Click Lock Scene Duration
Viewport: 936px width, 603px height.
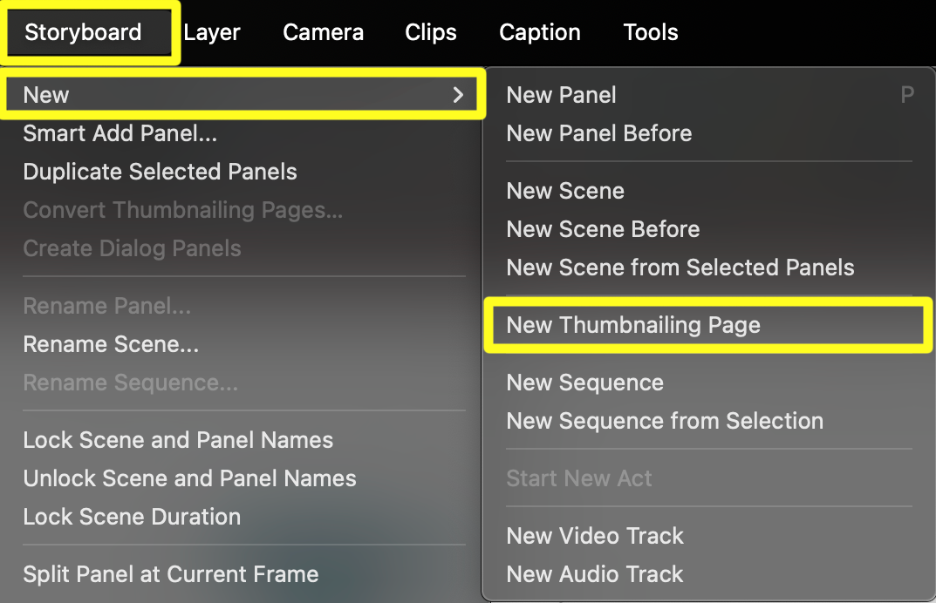click(132, 517)
